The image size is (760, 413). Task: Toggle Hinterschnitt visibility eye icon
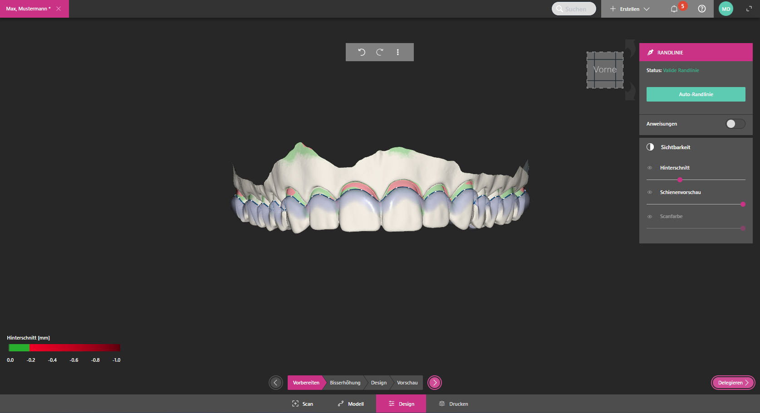650,168
